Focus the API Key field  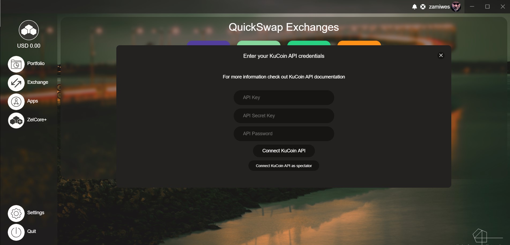[284, 97]
